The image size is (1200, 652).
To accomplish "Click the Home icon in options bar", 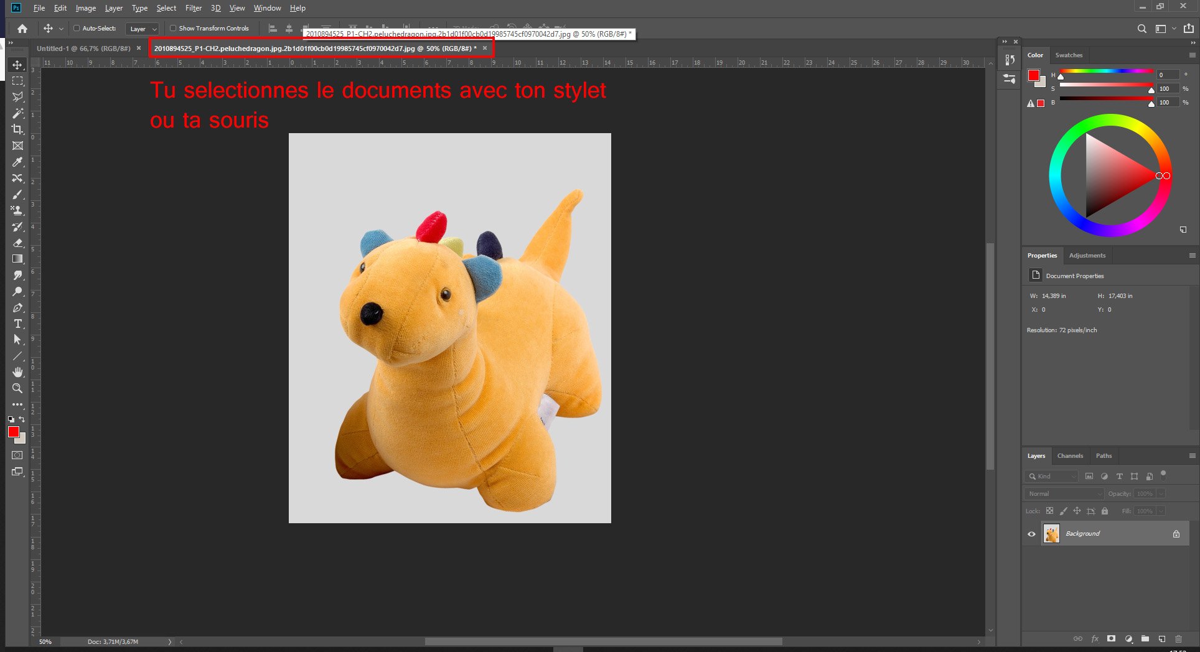I will click(22, 29).
